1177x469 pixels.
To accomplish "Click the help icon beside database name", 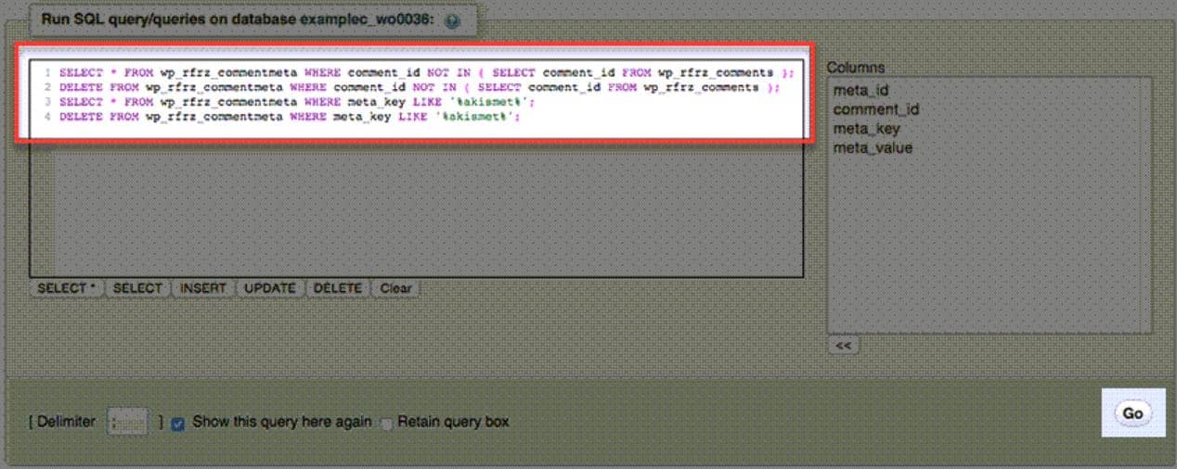I will point(453,20).
